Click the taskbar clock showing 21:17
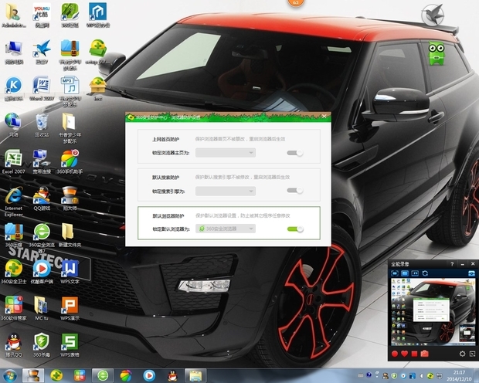The image size is (479, 383). (457, 375)
